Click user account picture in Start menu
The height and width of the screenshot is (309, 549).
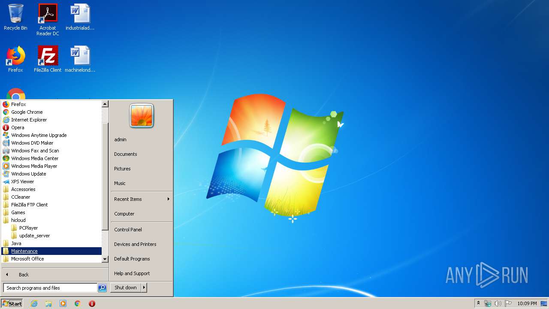pyautogui.click(x=142, y=116)
